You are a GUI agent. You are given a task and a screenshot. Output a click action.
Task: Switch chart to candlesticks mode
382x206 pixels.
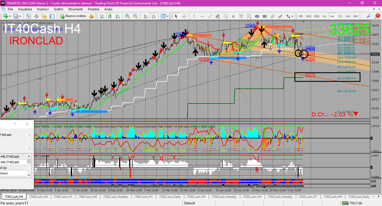[110, 16]
